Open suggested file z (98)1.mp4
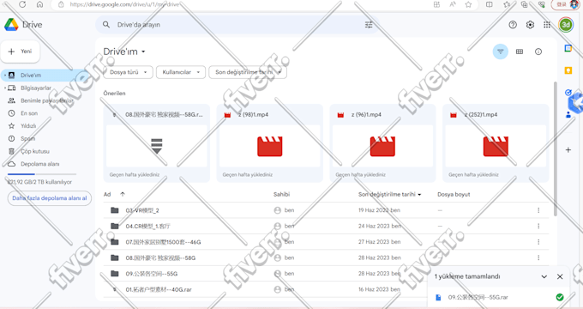The width and height of the screenshot is (583, 309). tap(269, 143)
